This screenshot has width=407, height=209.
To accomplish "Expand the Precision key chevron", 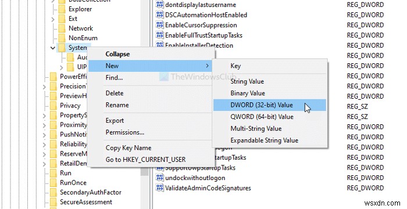I will tap(44, 87).
